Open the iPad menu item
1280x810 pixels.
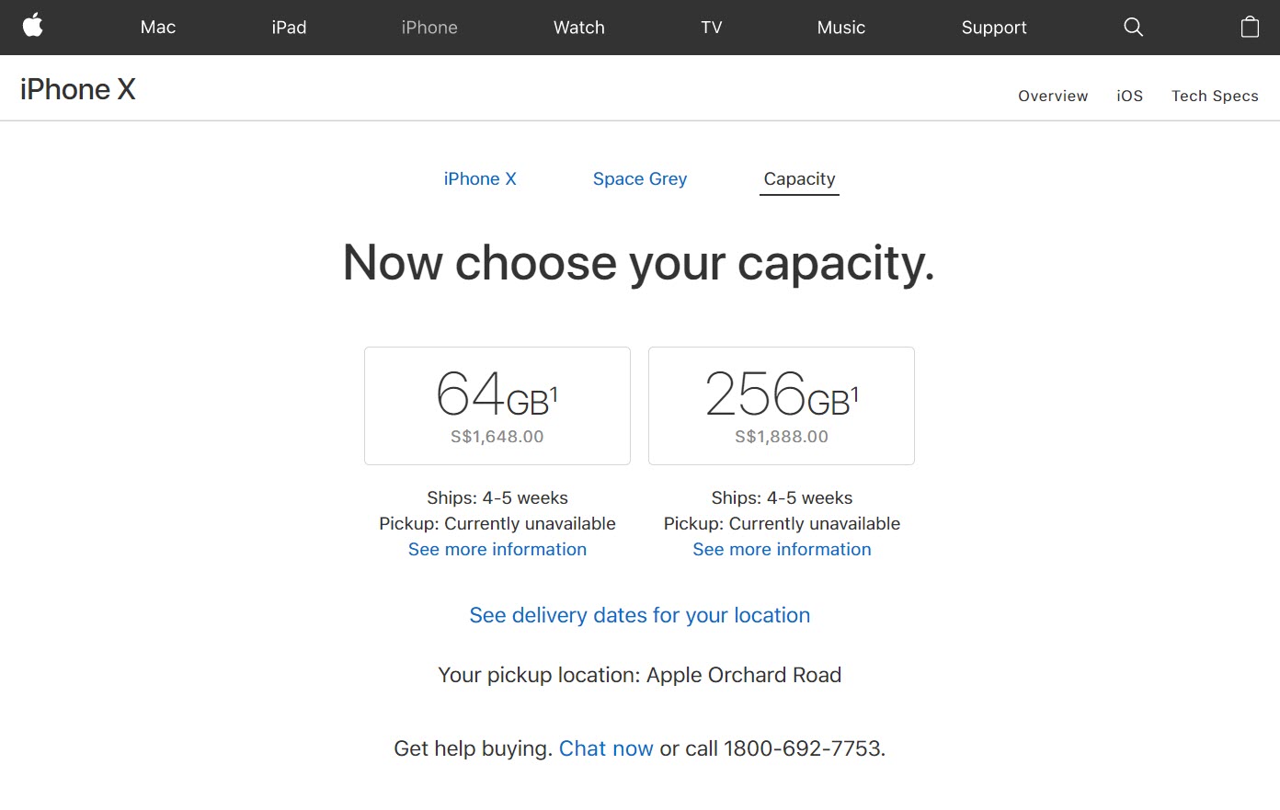289,27
